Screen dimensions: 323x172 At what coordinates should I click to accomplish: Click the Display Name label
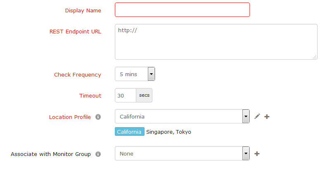click(x=83, y=10)
